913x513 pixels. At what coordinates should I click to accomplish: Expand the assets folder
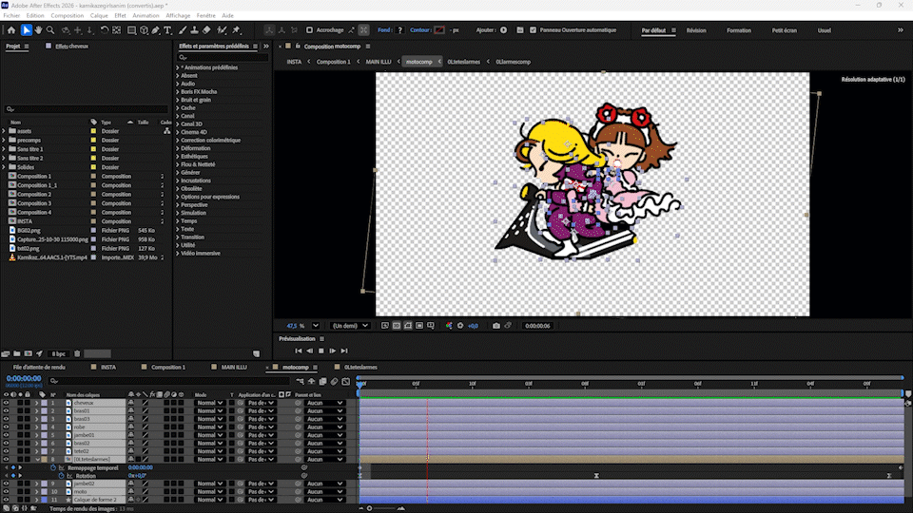point(4,131)
